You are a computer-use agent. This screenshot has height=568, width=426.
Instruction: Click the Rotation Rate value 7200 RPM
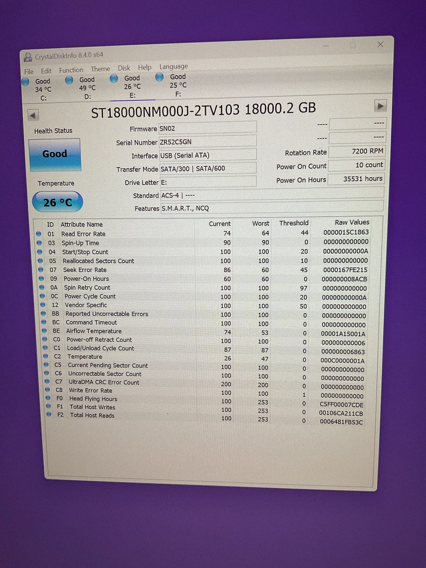click(x=356, y=151)
